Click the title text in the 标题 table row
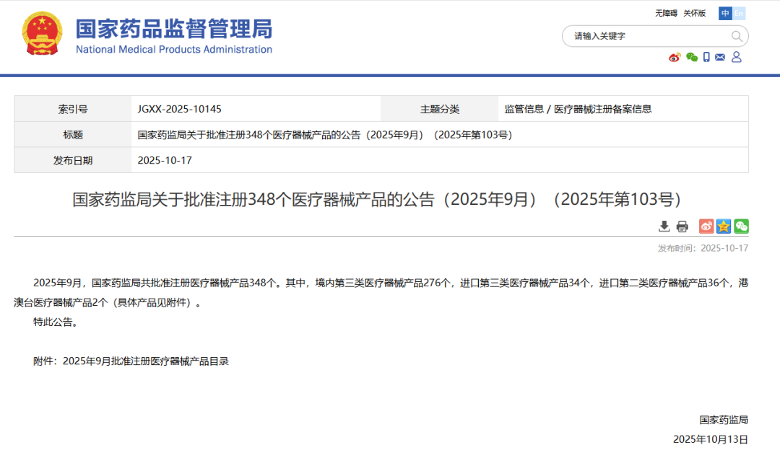780x458 pixels. click(x=325, y=135)
